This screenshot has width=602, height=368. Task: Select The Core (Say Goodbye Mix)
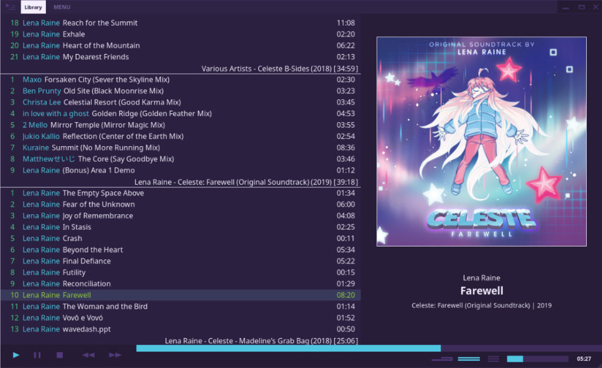[x=180, y=158]
